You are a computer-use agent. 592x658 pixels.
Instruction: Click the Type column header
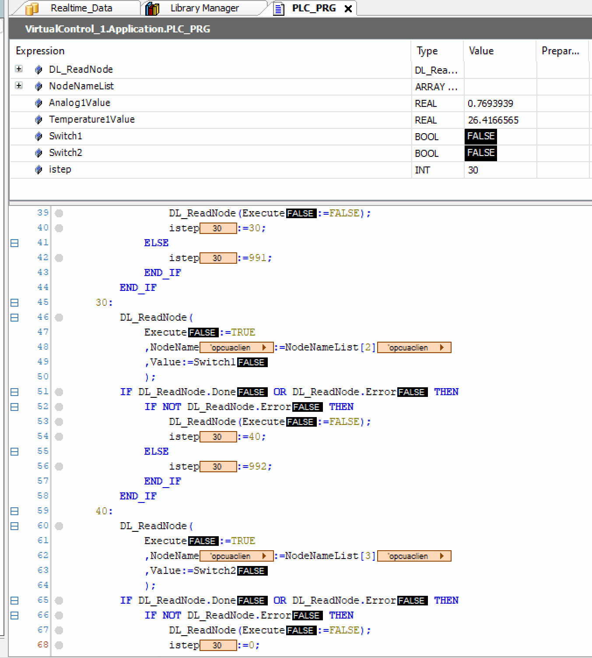click(438, 51)
